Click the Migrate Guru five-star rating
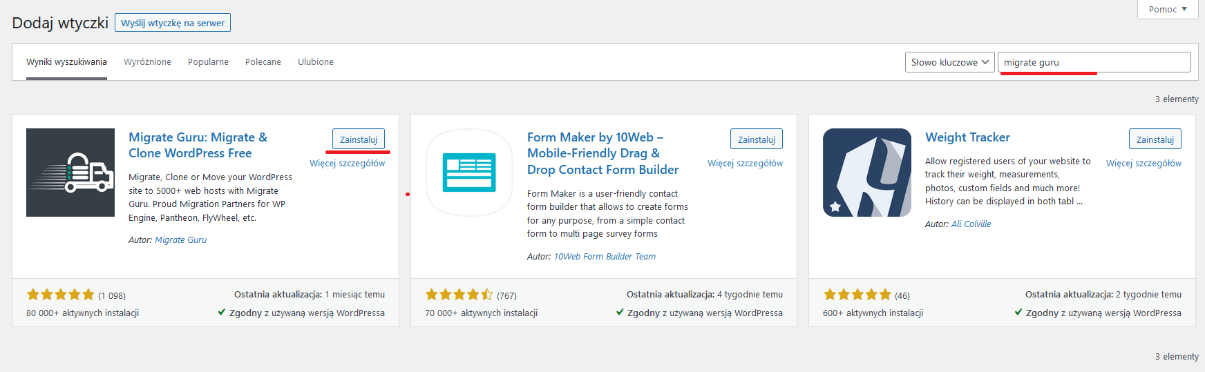1205x372 pixels. click(60, 295)
